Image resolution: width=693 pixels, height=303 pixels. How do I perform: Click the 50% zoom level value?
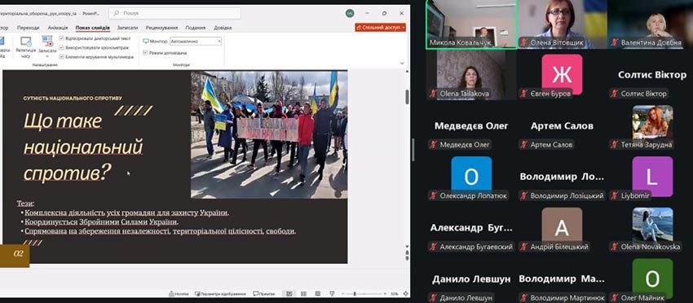395,294
